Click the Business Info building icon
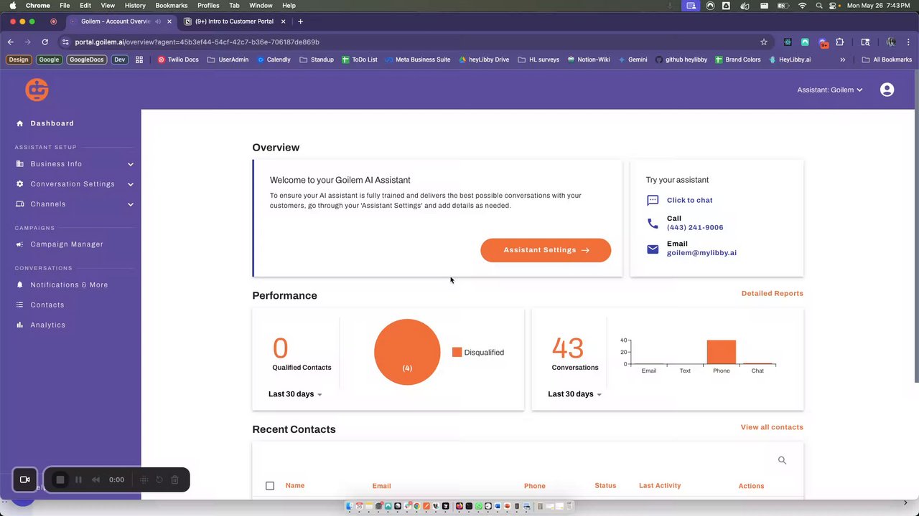 (19, 164)
